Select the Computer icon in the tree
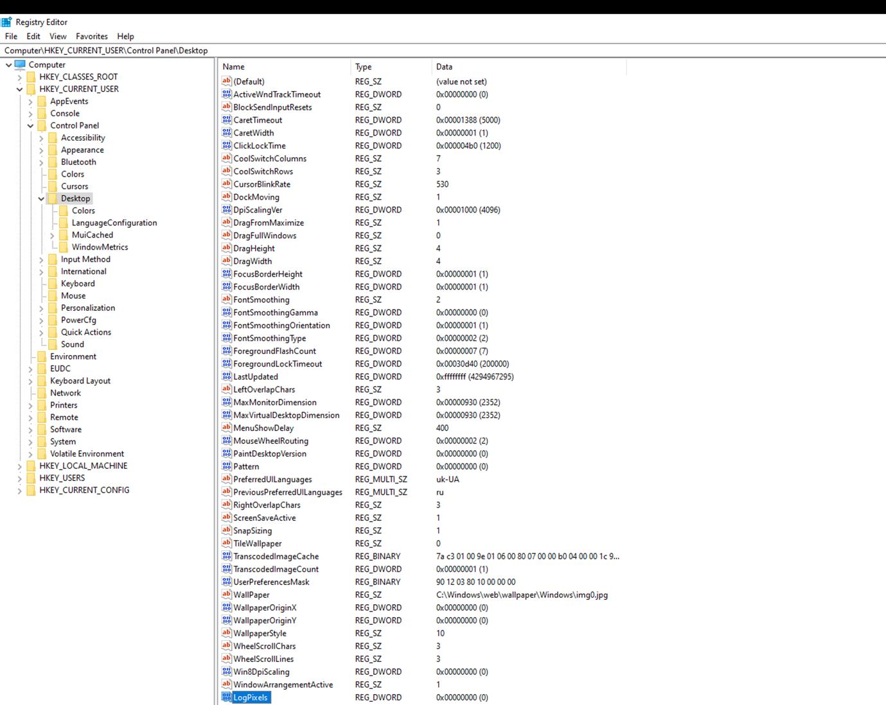This screenshot has width=886, height=705. [21, 64]
